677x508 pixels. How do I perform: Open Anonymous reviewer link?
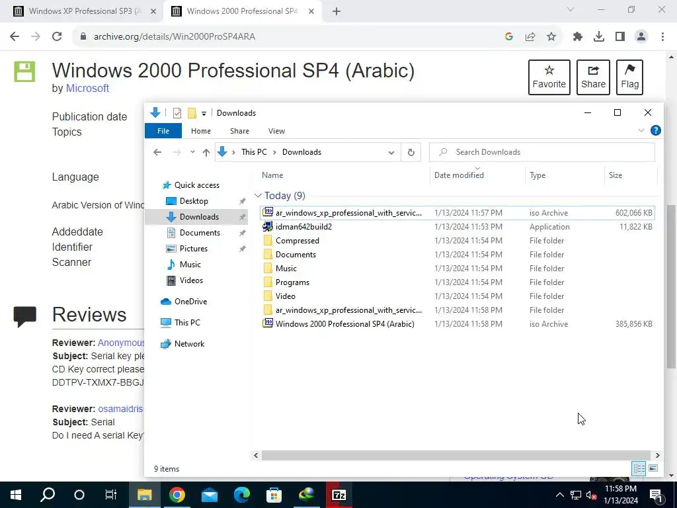(x=121, y=343)
